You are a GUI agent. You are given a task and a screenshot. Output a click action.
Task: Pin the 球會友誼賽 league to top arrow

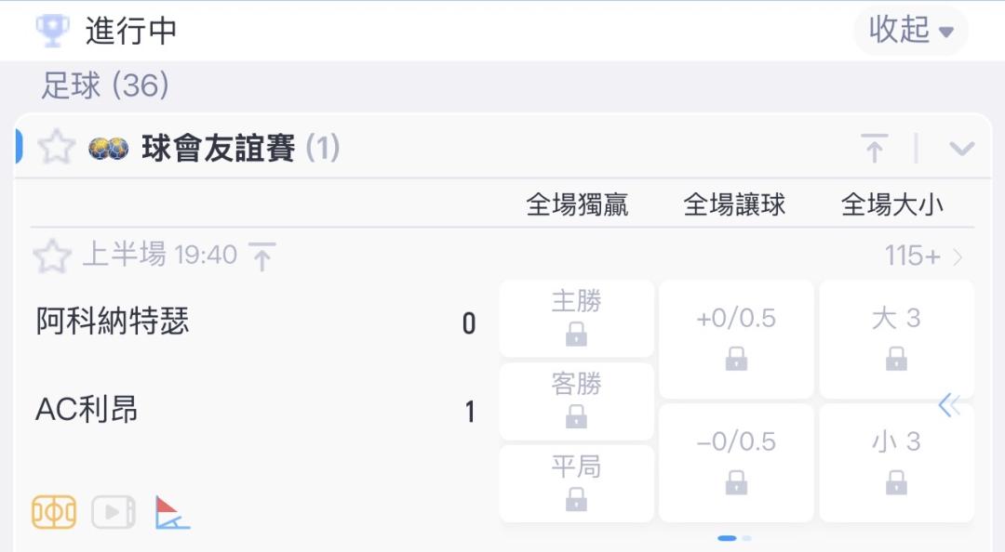point(874,148)
